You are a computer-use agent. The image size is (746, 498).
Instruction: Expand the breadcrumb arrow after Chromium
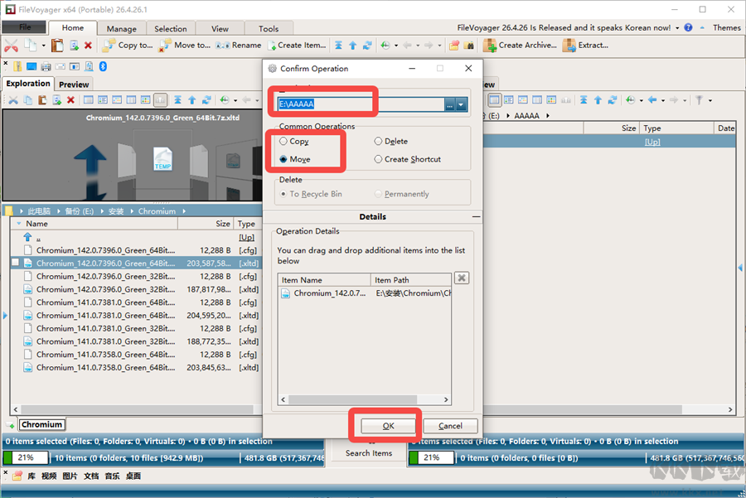point(184,211)
